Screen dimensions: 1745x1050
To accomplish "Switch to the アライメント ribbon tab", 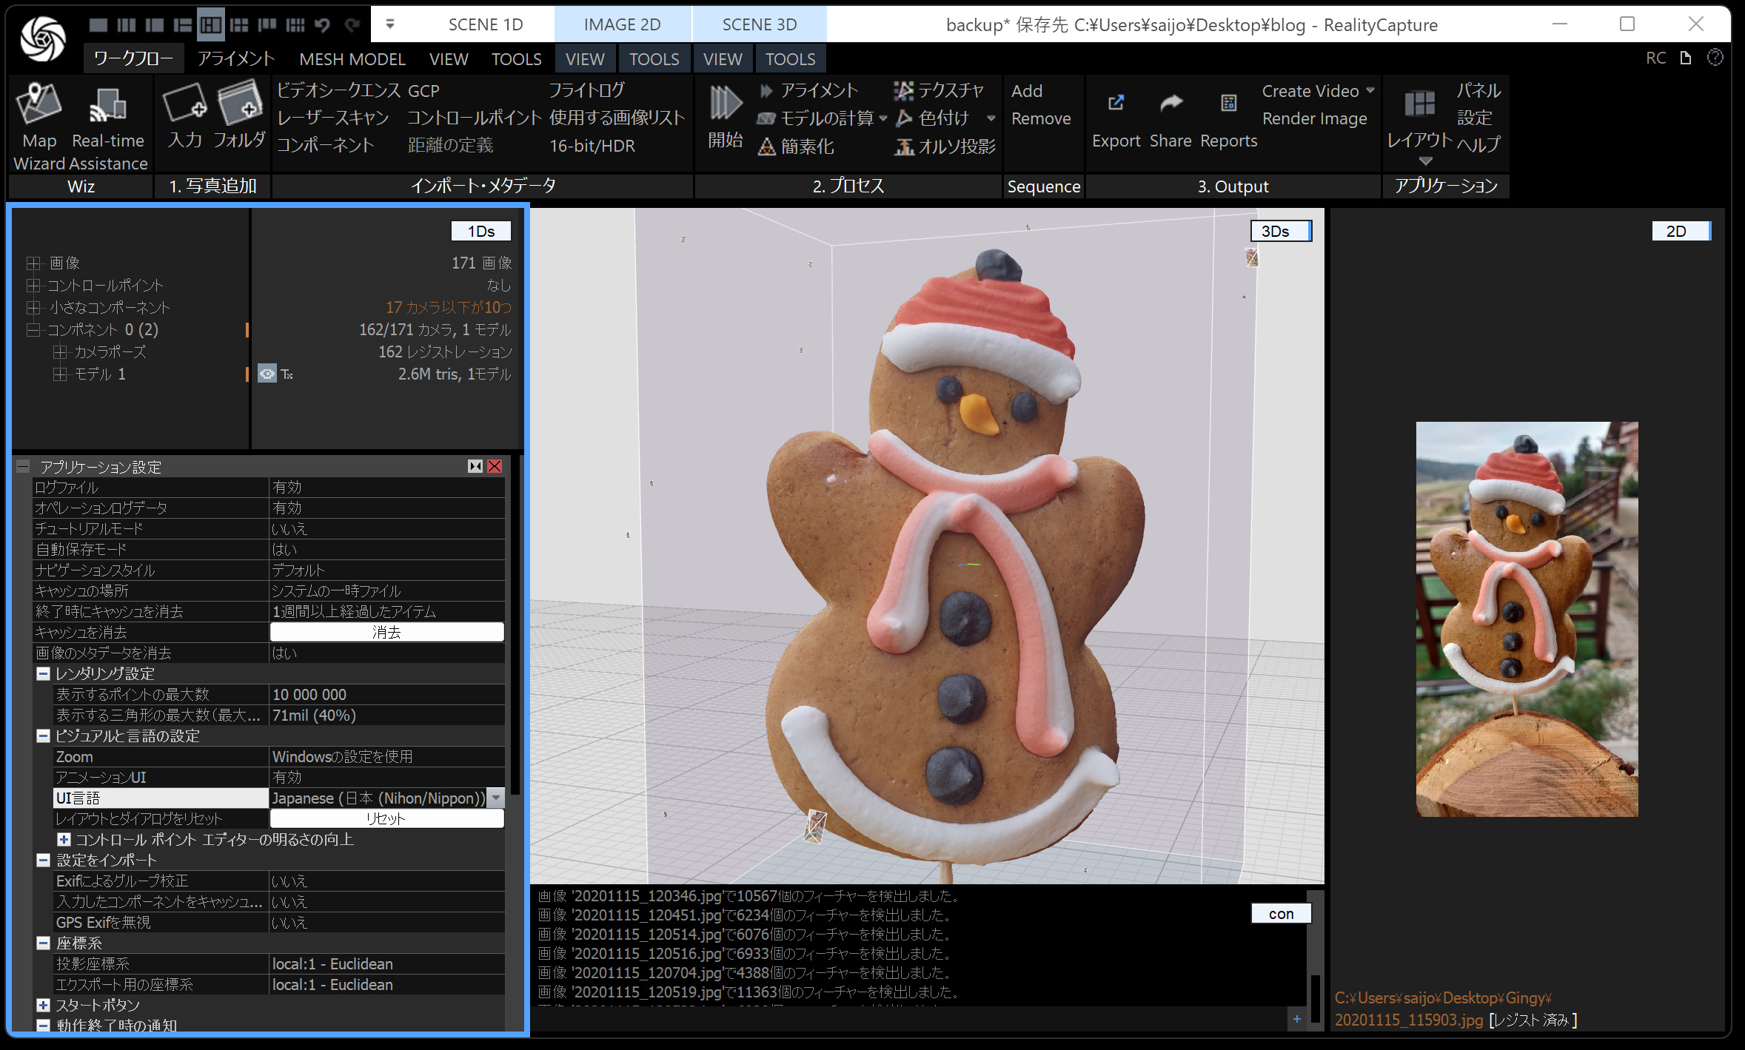I will coord(235,59).
